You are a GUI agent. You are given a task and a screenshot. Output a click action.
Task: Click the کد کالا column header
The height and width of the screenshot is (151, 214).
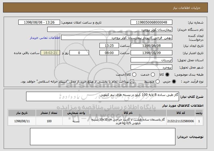click(181, 113)
